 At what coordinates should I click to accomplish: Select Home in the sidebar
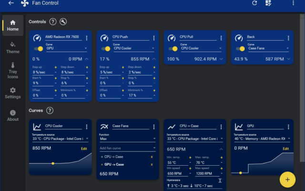(x=13, y=25)
